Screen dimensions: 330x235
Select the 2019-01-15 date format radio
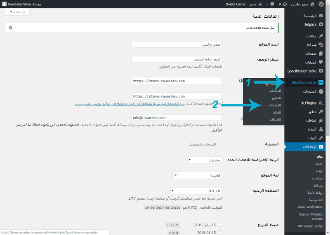click(x=220, y=233)
